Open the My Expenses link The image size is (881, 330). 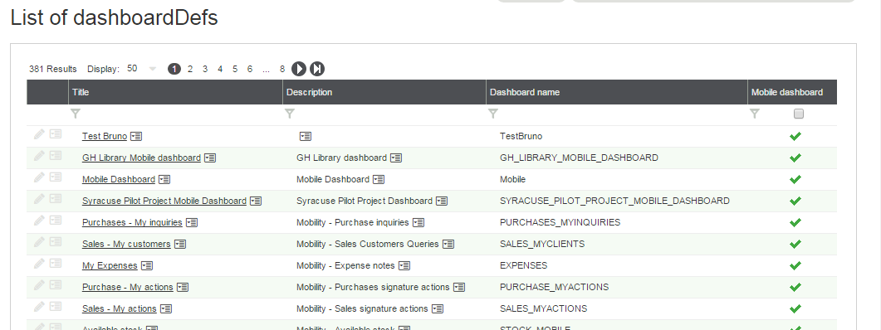click(x=110, y=265)
